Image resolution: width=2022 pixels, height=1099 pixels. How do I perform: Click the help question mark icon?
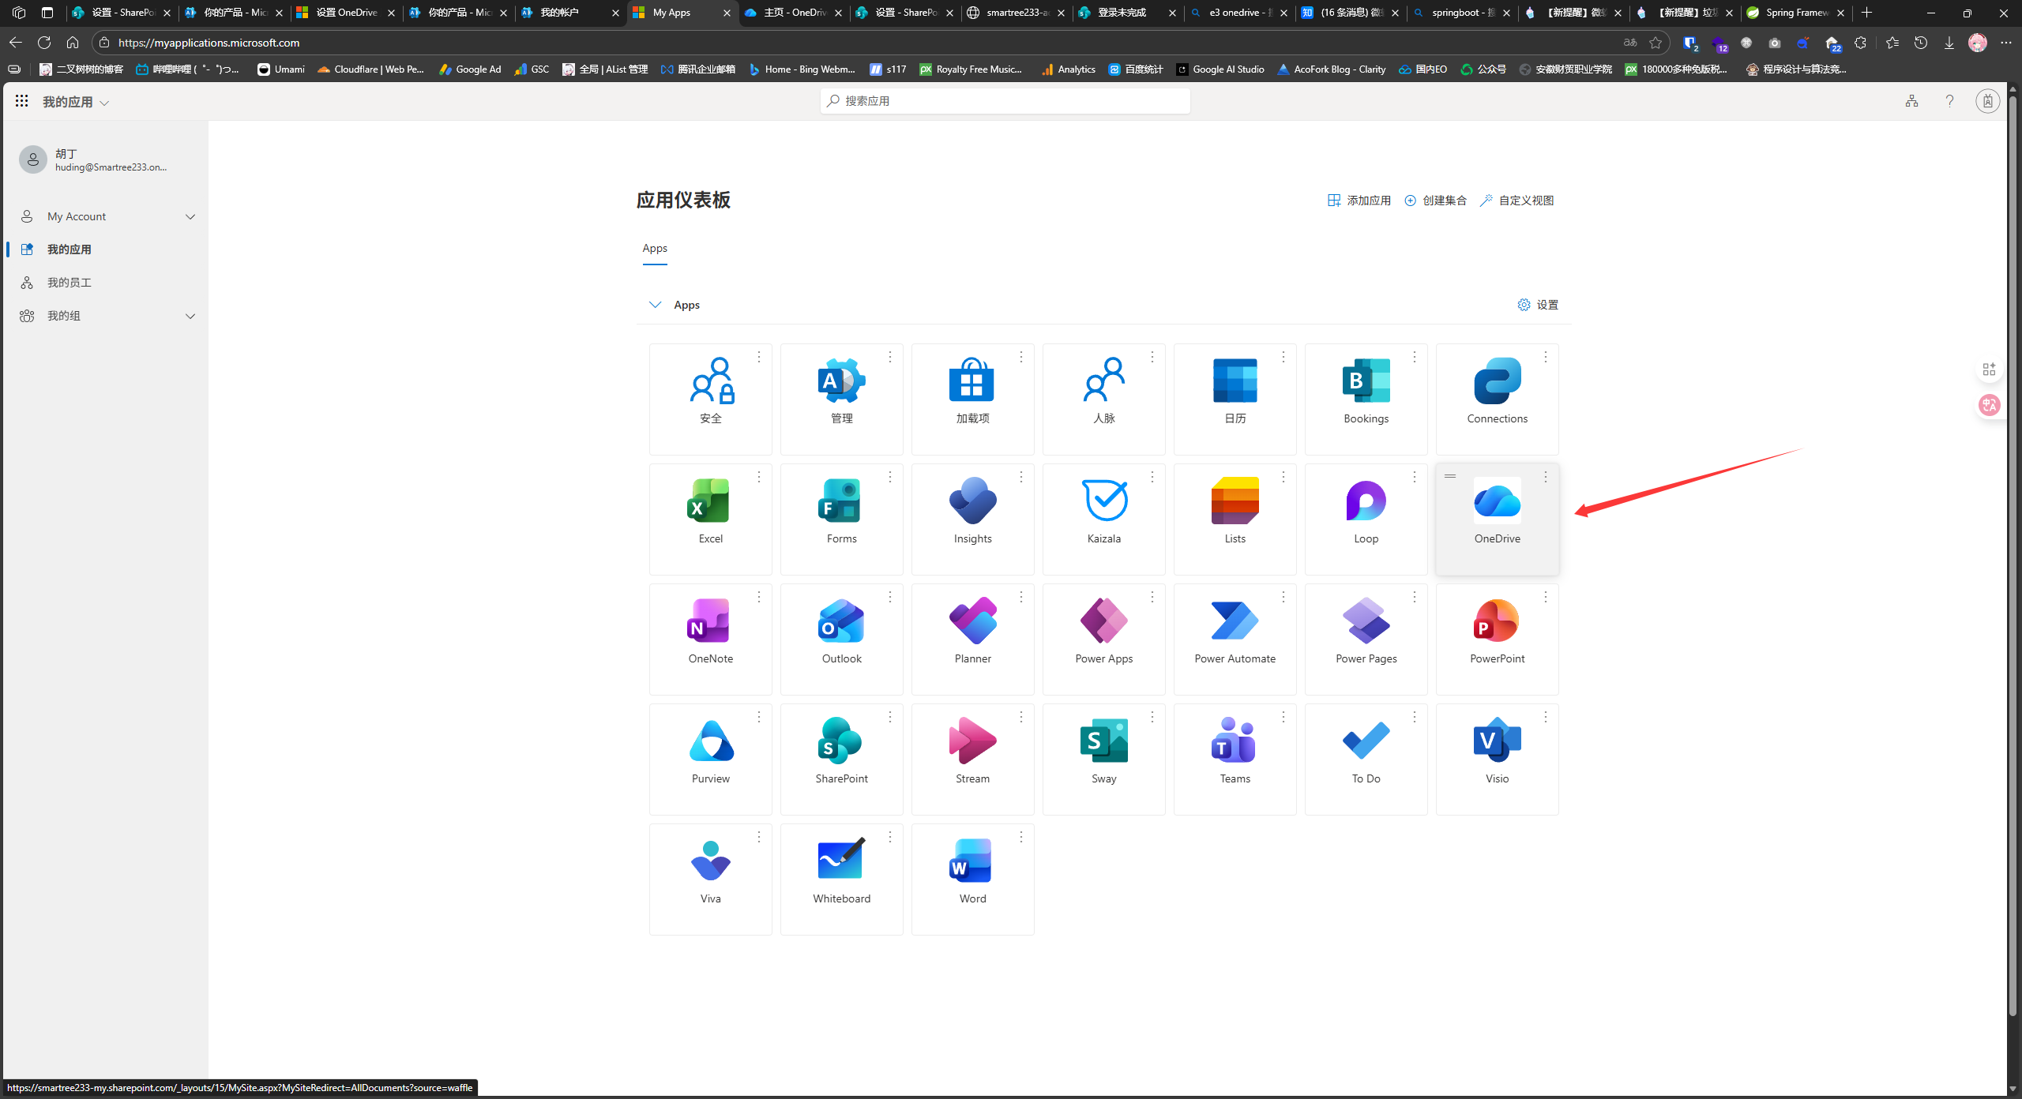click(x=1949, y=101)
